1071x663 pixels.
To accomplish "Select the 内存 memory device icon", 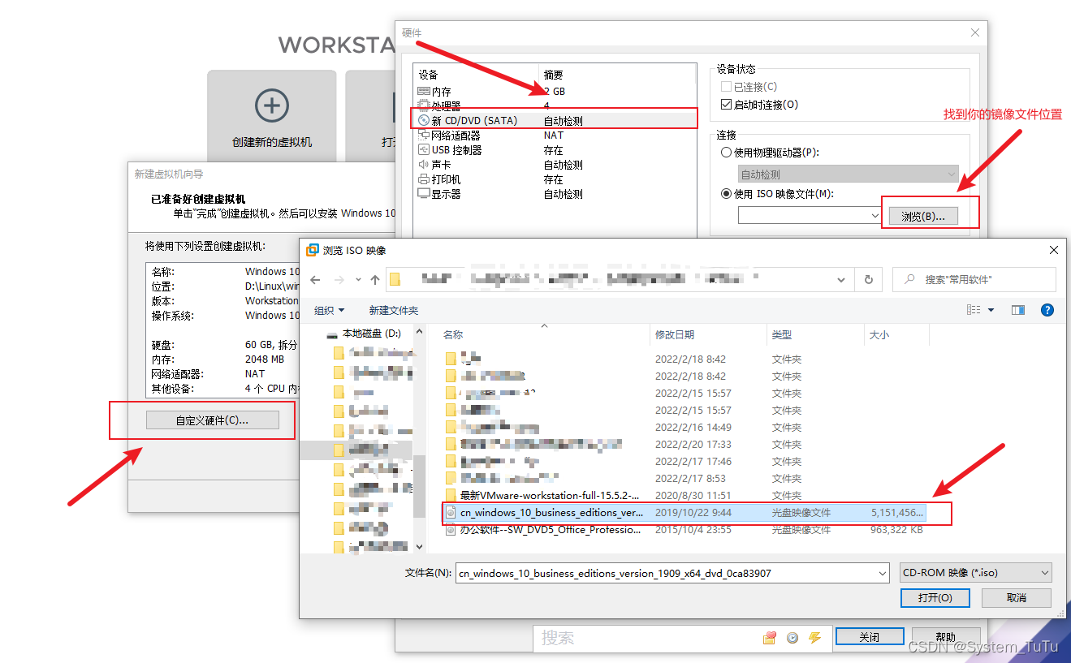I will click(423, 91).
